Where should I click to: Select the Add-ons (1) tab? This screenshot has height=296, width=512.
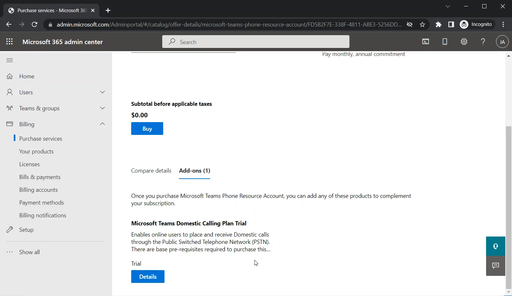point(195,171)
